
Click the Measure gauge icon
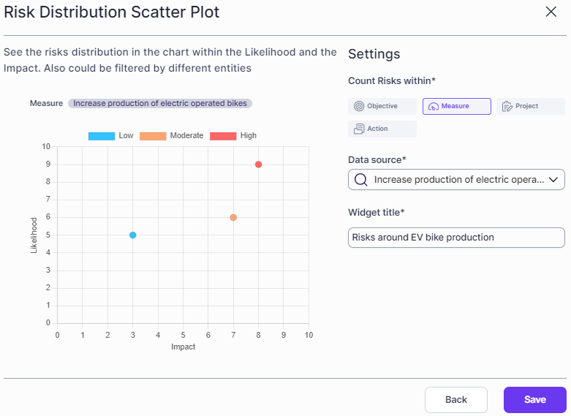433,107
